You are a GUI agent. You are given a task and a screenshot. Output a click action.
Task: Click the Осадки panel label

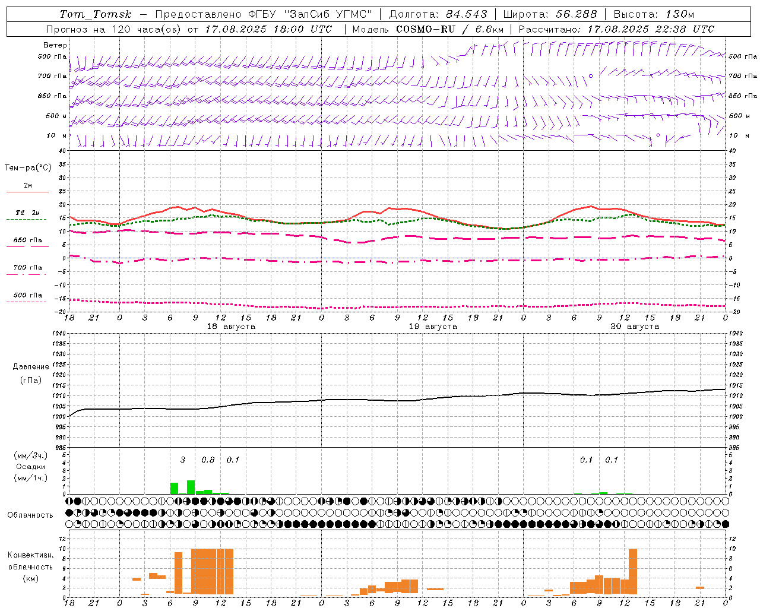(31, 467)
